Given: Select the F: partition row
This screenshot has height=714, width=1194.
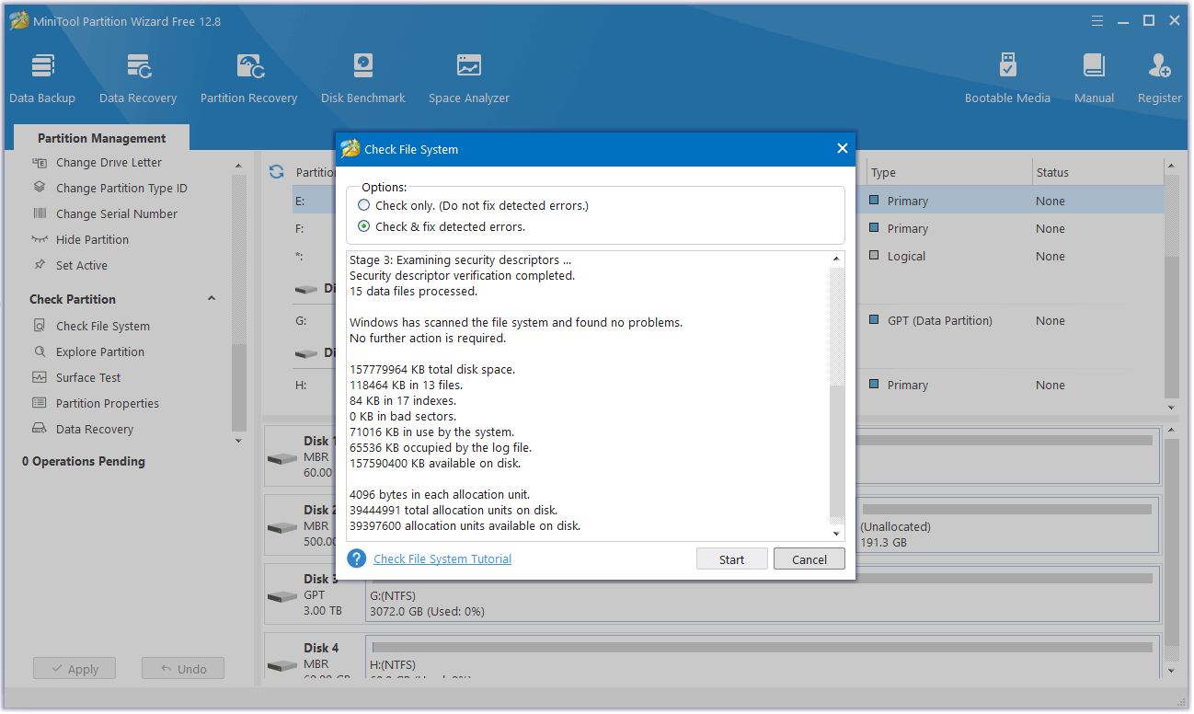Looking at the screenshot, I should coord(727,228).
